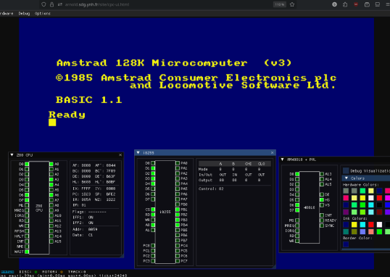Toggle the Debug Visualization checkbox

tap(346, 170)
